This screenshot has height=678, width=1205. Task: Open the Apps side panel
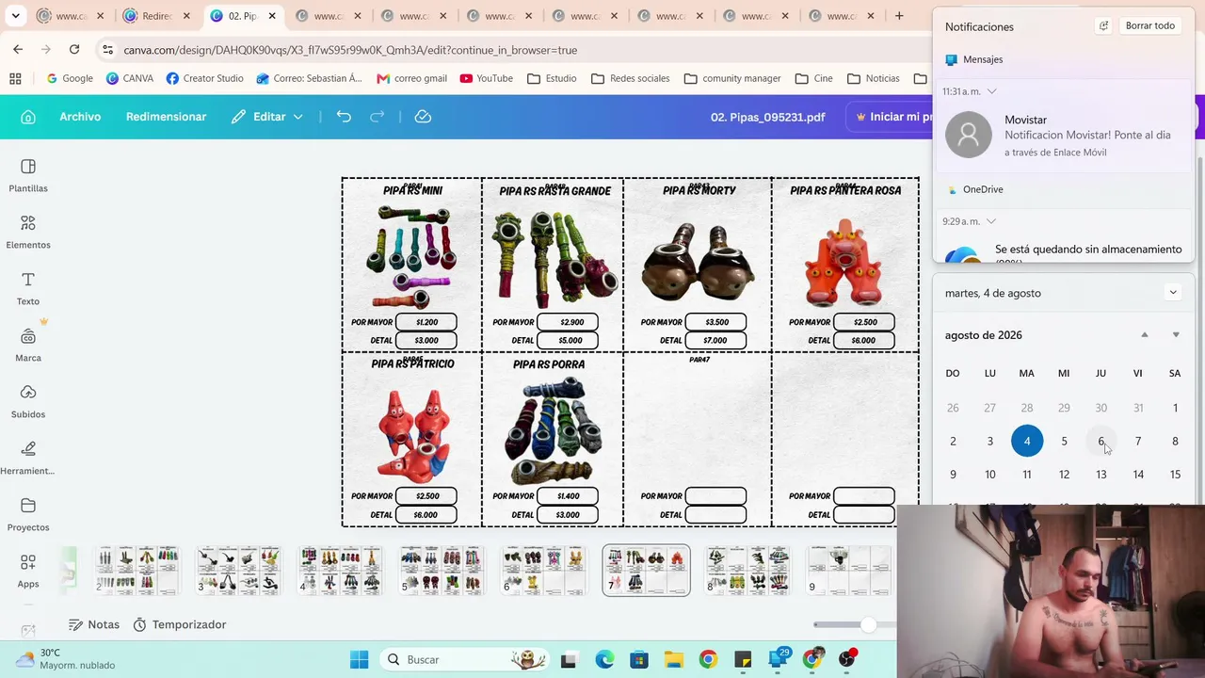[x=28, y=571]
